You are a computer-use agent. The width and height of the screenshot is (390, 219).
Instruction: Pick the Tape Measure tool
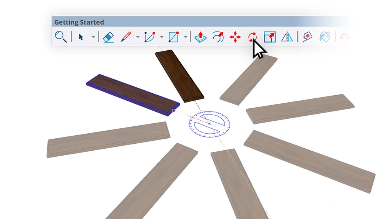(x=307, y=37)
